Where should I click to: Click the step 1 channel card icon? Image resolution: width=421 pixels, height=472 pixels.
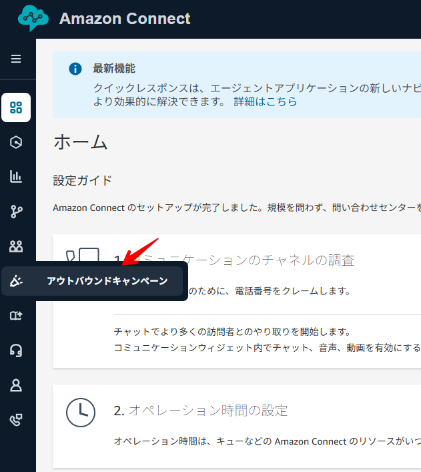click(x=83, y=257)
